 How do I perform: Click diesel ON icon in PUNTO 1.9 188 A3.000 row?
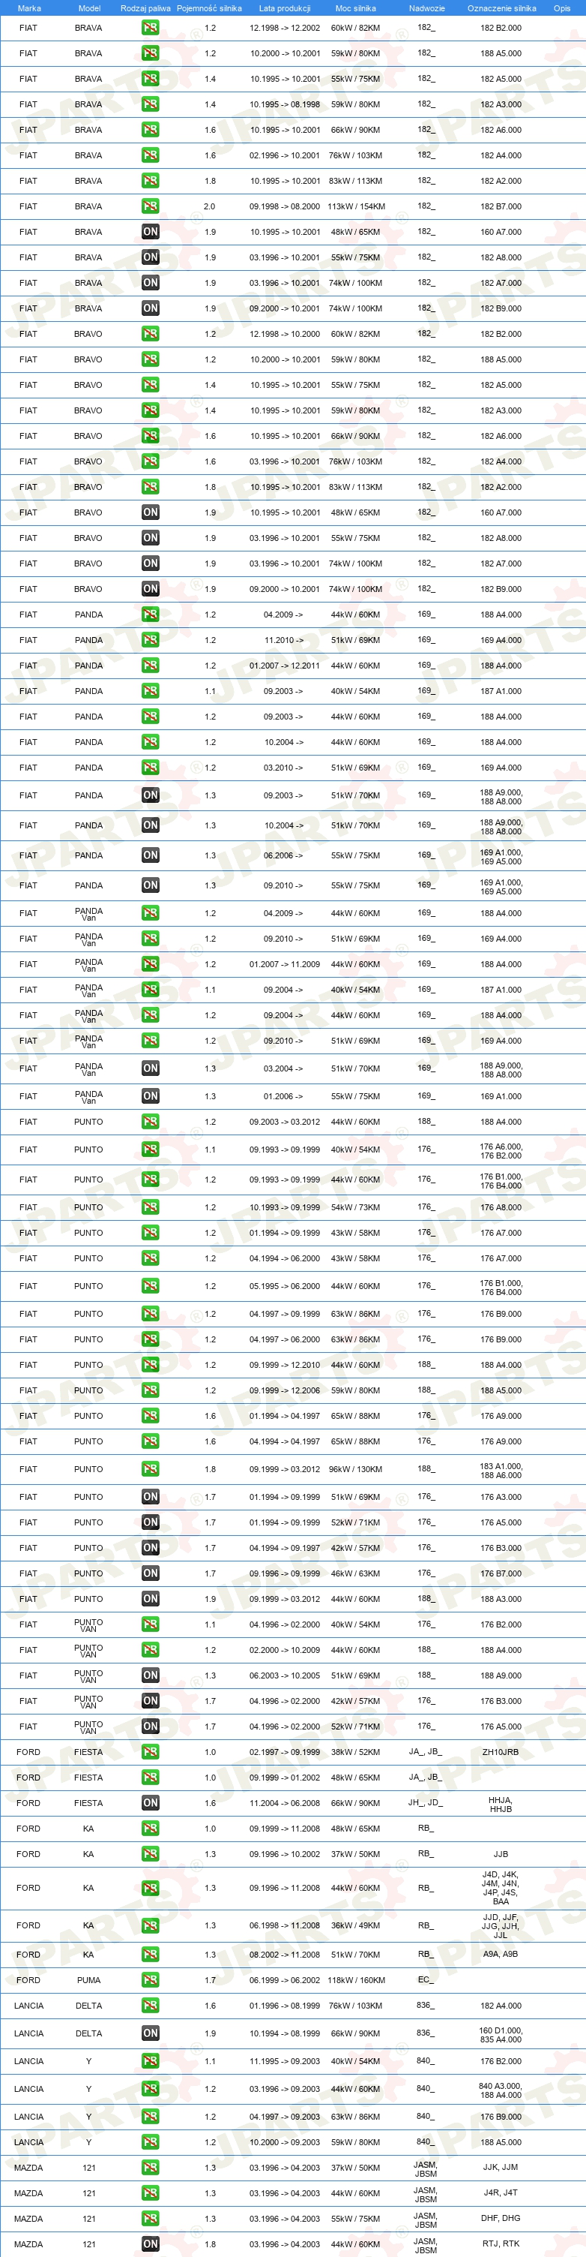[151, 1599]
